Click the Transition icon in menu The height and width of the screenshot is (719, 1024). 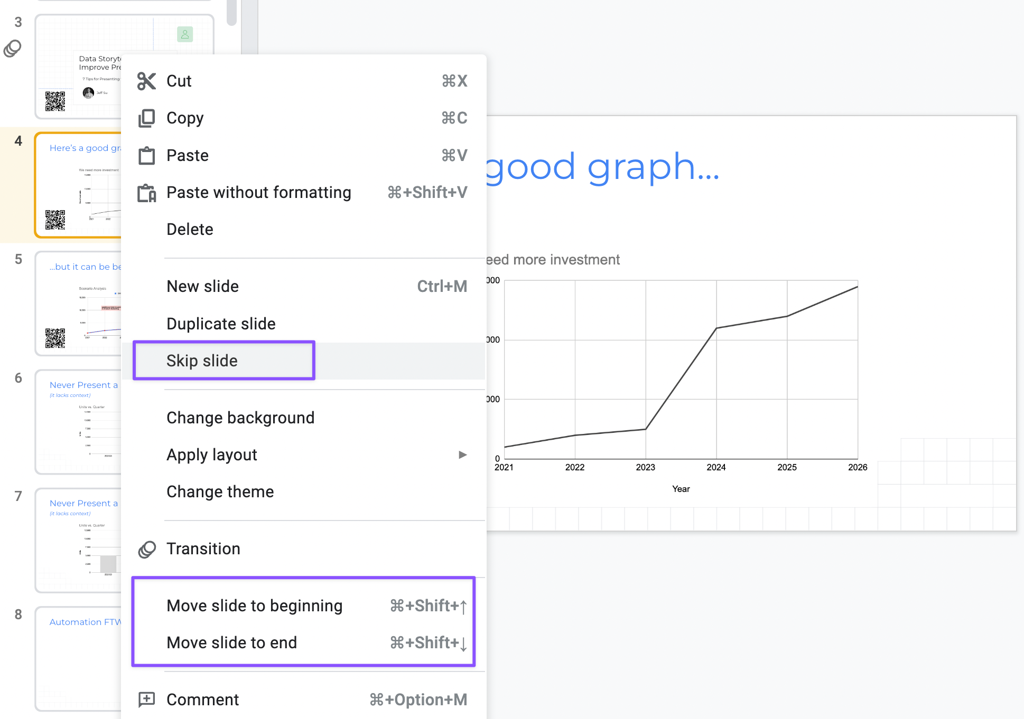point(146,549)
